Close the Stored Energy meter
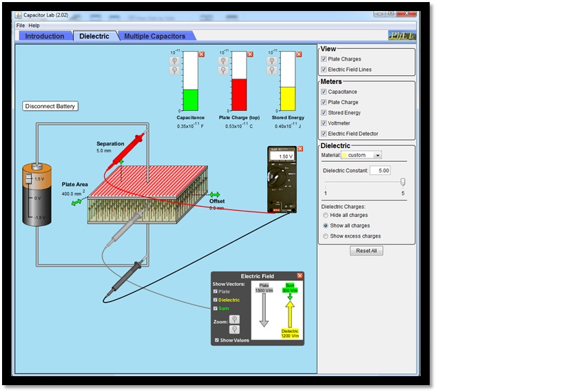Viewport: 564px width, 392px height. pyautogui.click(x=299, y=54)
